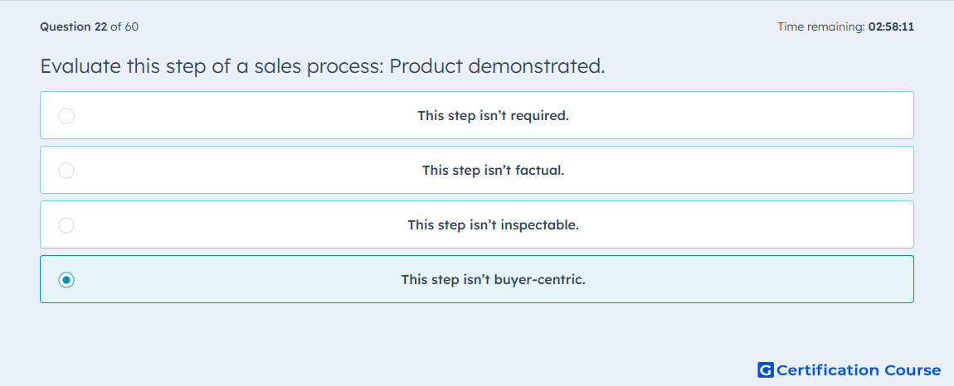Click the "of 60" total question count
The image size is (954, 386).
(x=124, y=27)
